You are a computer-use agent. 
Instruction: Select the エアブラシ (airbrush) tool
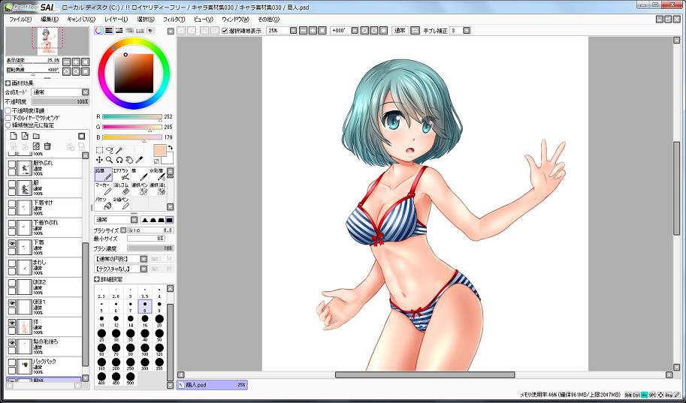tap(122, 175)
